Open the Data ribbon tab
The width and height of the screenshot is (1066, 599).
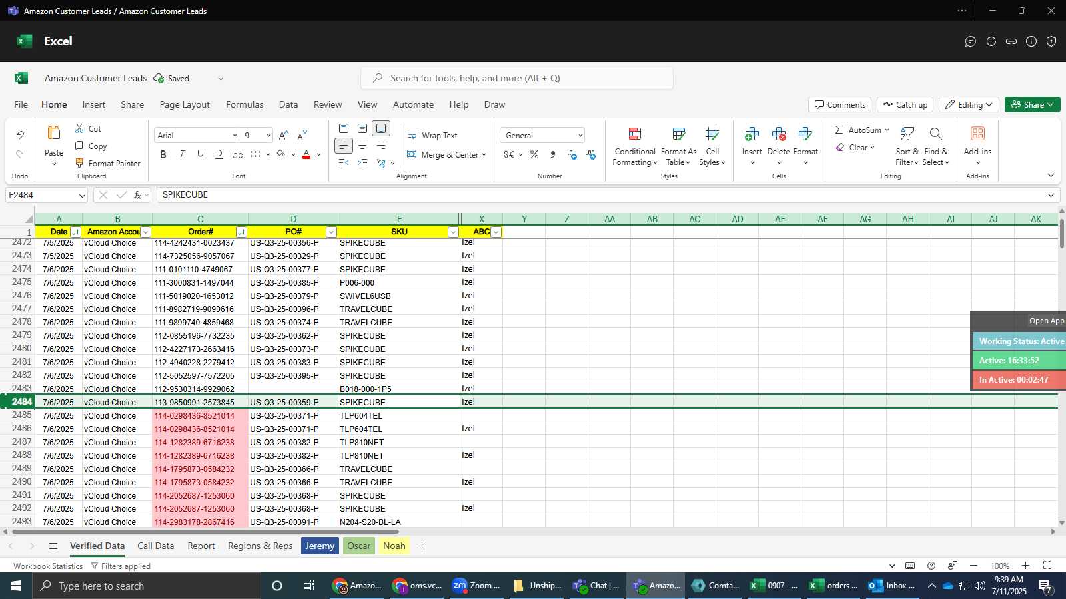[x=288, y=104]
